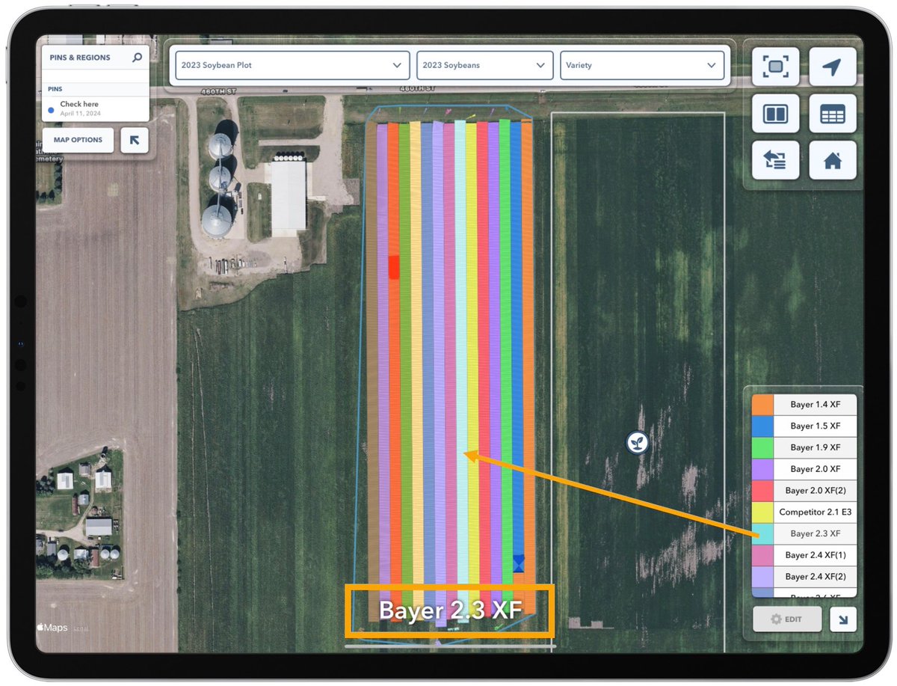897x686 pixels.
Task: Click the Bayer 2.4 XF(1) legend label
Action: click(815, 555)
